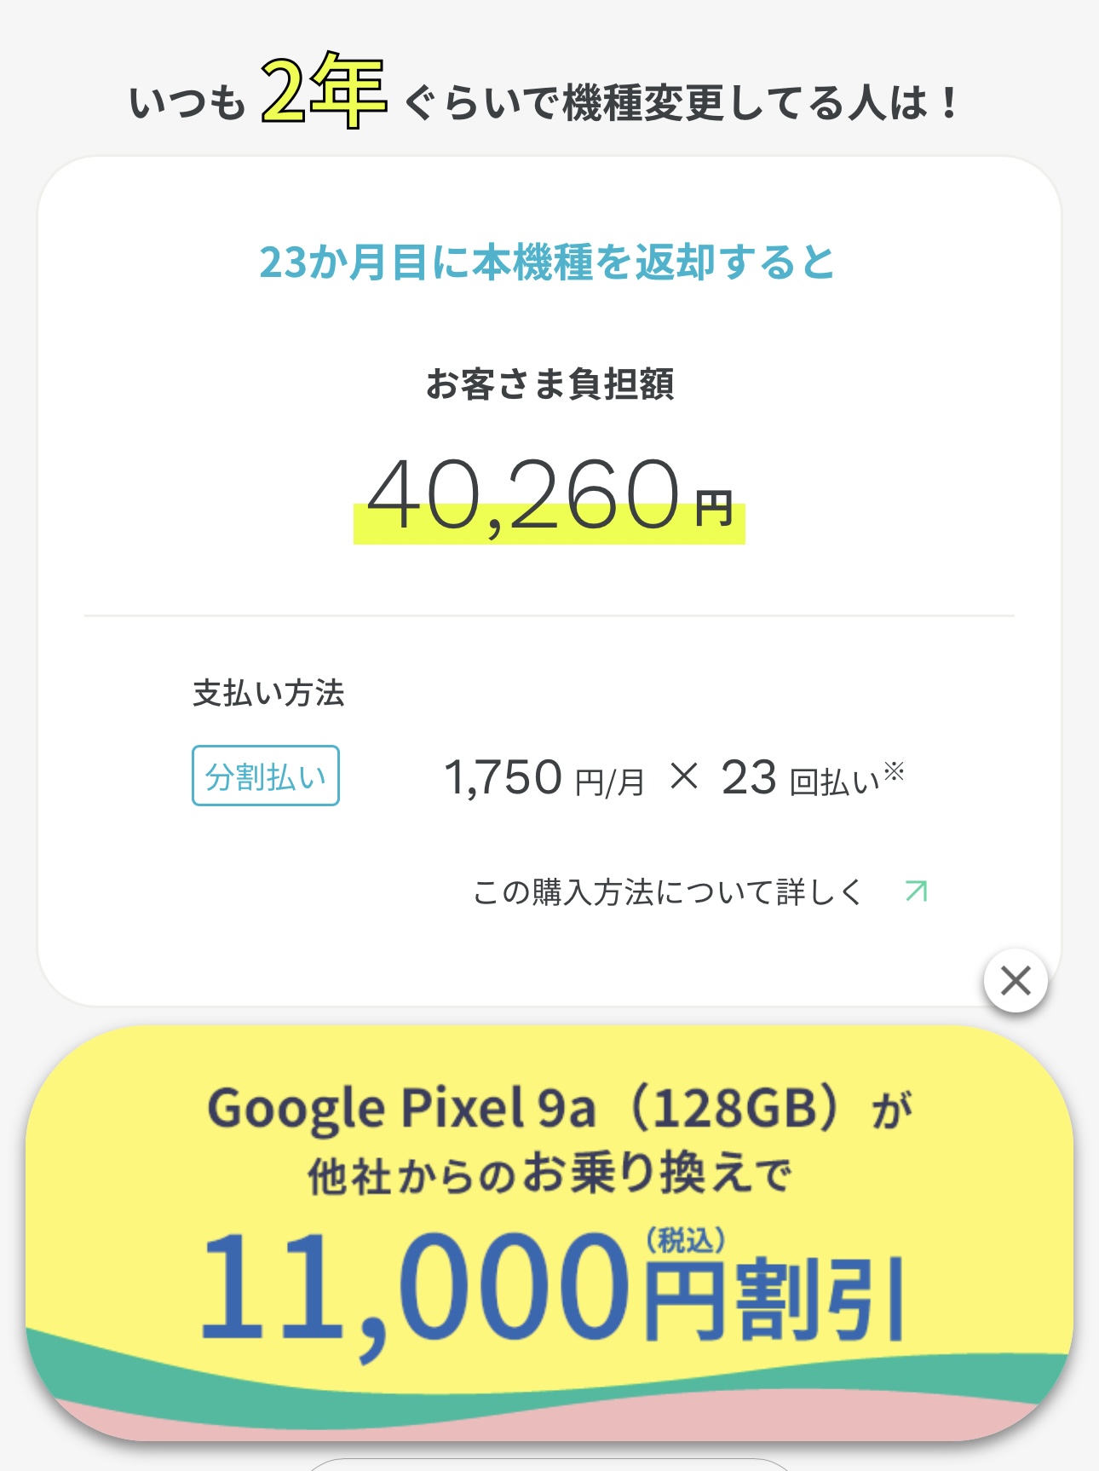Tap the 23か月目に本機種を返却すると heading

pyautogui.click(x=547, y=262)
